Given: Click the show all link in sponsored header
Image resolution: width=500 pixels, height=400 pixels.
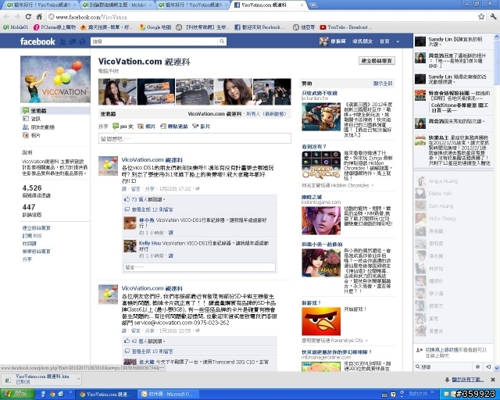Looking at the screenshot, I should (x=383, y=84).
